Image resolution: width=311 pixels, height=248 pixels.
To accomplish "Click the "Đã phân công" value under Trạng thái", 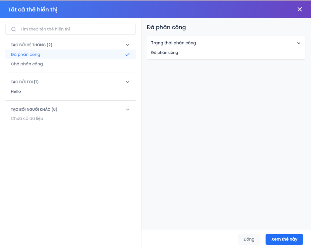I will (x=165, y=53).
